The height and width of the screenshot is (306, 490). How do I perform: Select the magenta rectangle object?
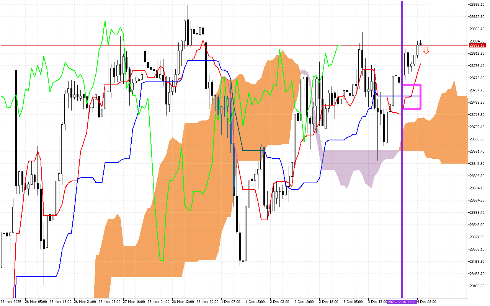421,96
